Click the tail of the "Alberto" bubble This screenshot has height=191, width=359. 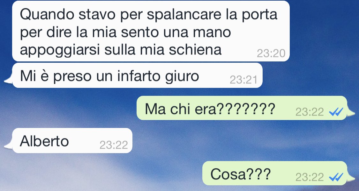click(x=8, y=146)
